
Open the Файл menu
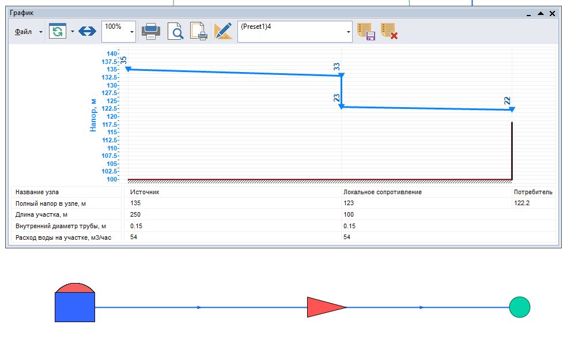23,32
